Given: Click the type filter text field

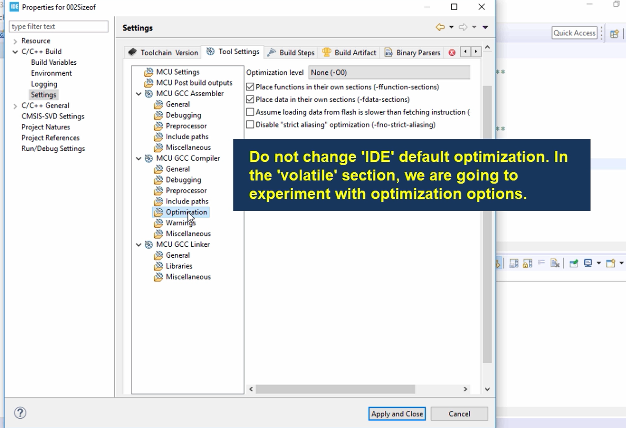Looking at the screenshot, I should pyautogui.click(x=58, y=26).
